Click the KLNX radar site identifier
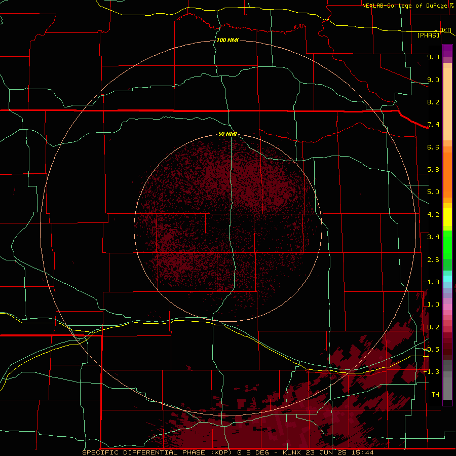 coord(292,452)
